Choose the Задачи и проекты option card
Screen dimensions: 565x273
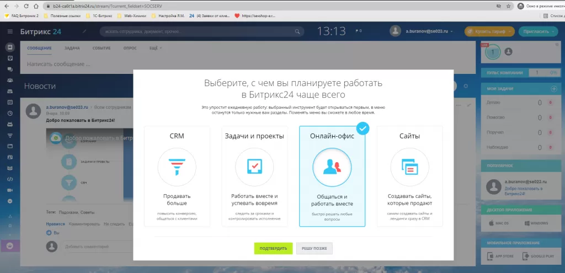click(x=254, y=176)
